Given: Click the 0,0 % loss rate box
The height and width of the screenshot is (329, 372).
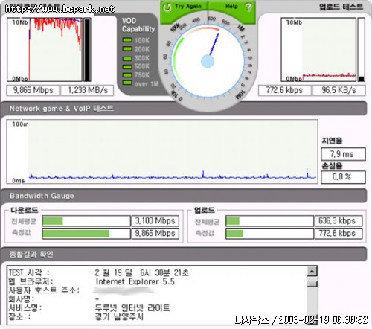Looking at the screenshot, I should (x=343, y=177).
